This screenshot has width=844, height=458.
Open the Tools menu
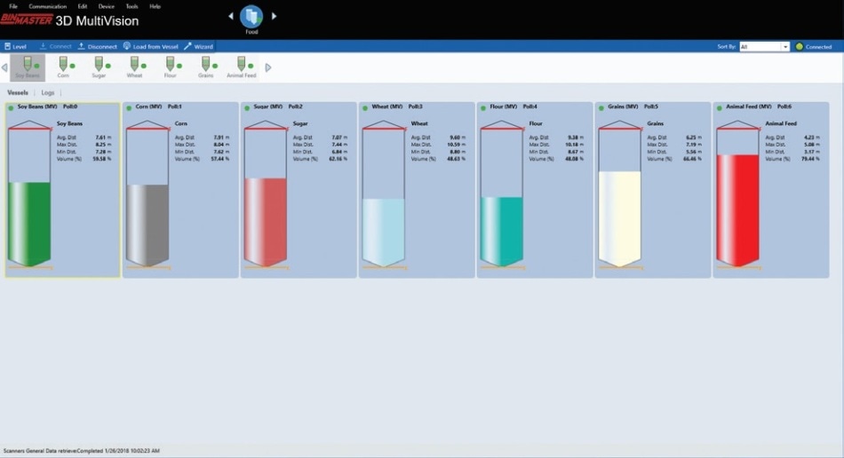pyautogui.click(x=131, y=6)
